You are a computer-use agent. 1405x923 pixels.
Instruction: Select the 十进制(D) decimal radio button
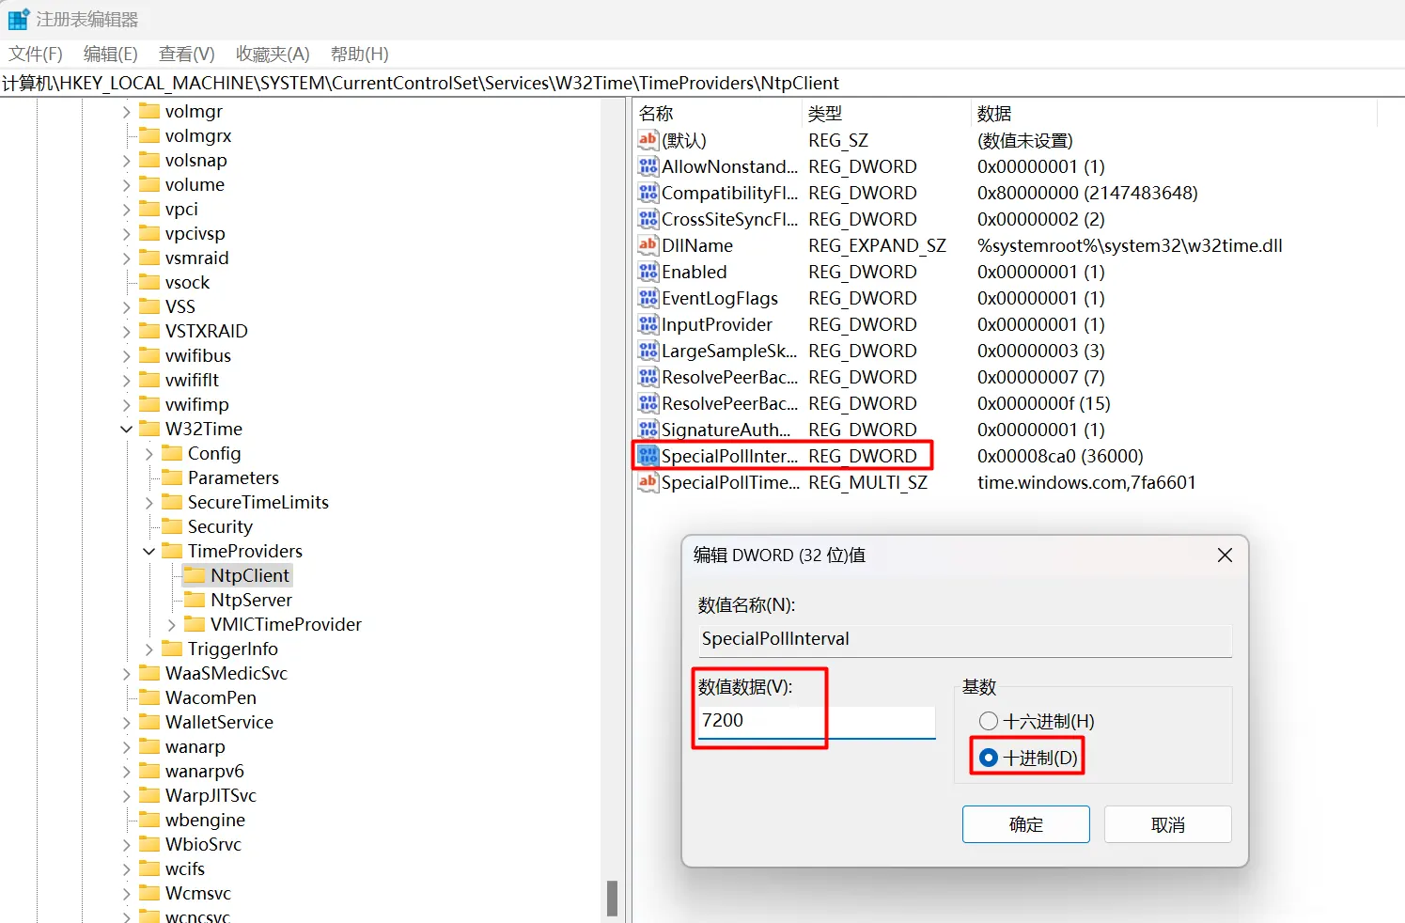[989, 758]
